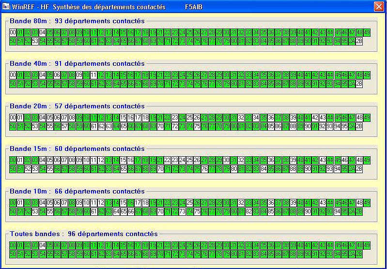387x269 pixels.
Task: Click department 04 in Toutes bandes grid
Action: pos(42,245)
